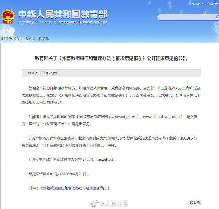Click the deadline text 意见反馈截止时间为2020年8月21日
This screenshot has height=209, width=219.
57,174
